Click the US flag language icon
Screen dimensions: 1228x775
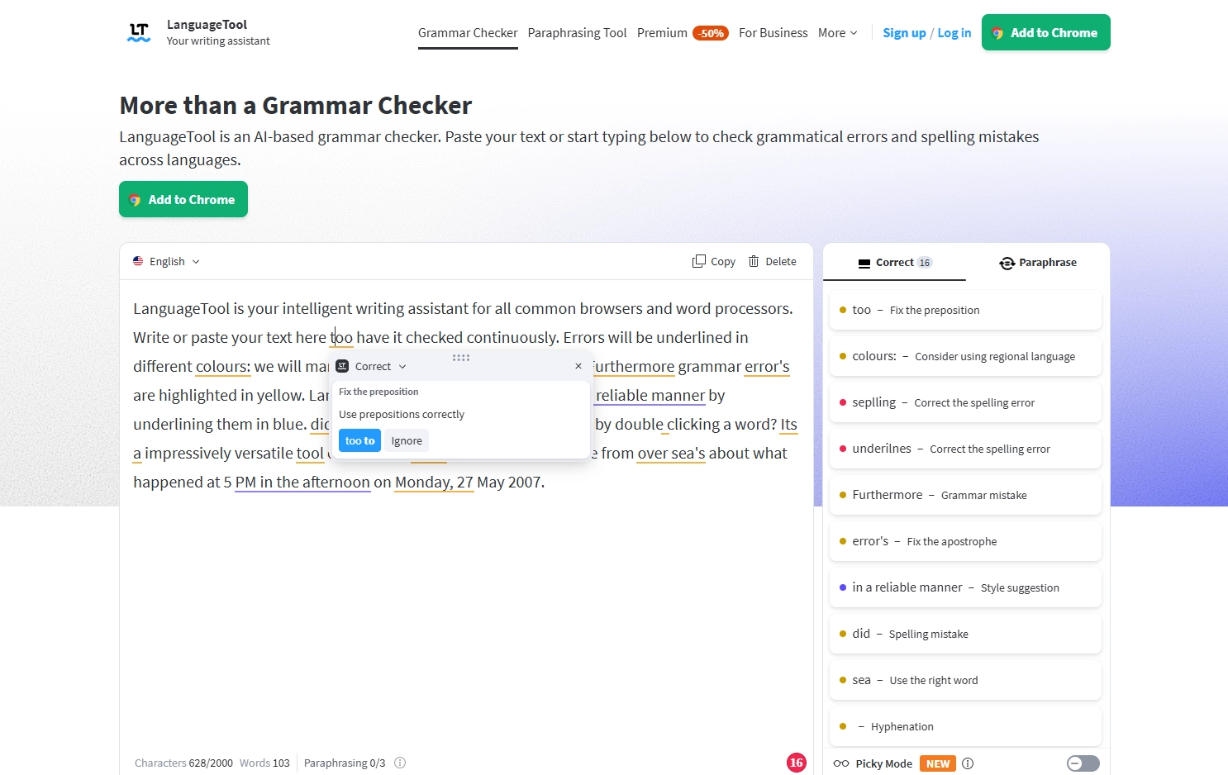pos(138,261)
